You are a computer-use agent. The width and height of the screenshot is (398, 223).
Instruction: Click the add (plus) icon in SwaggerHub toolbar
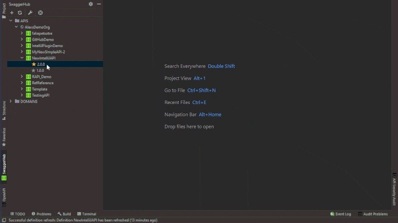(x=11, y=13)
